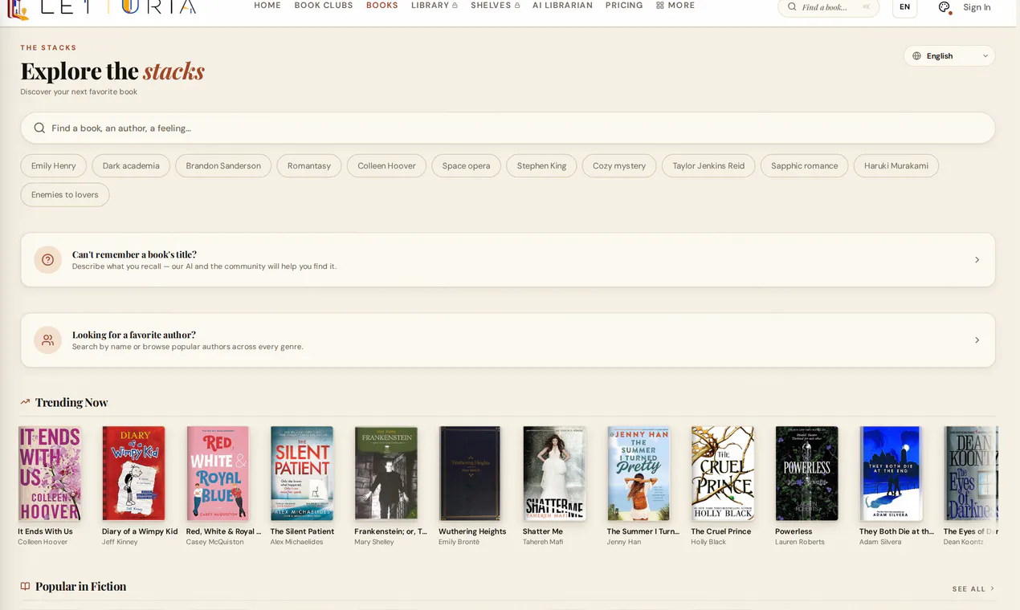Open the Wuthering Heights cover
The height and width of the screenshot is (610, 1020).
(x=470, y=473)
